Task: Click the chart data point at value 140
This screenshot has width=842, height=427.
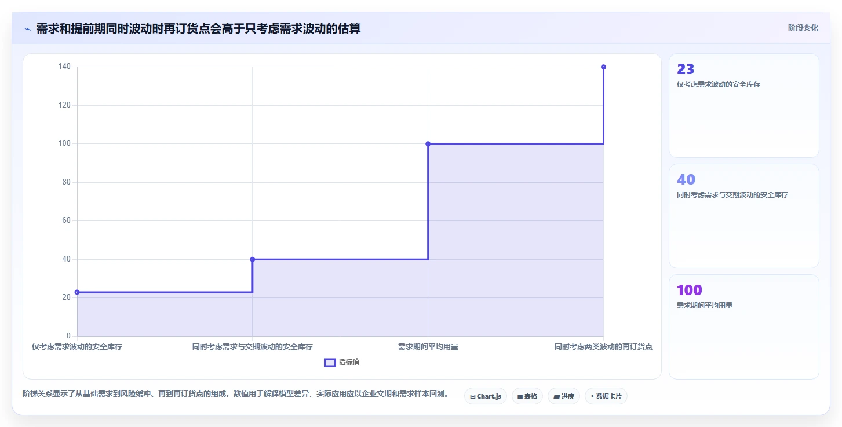Action: pos(603,67)
